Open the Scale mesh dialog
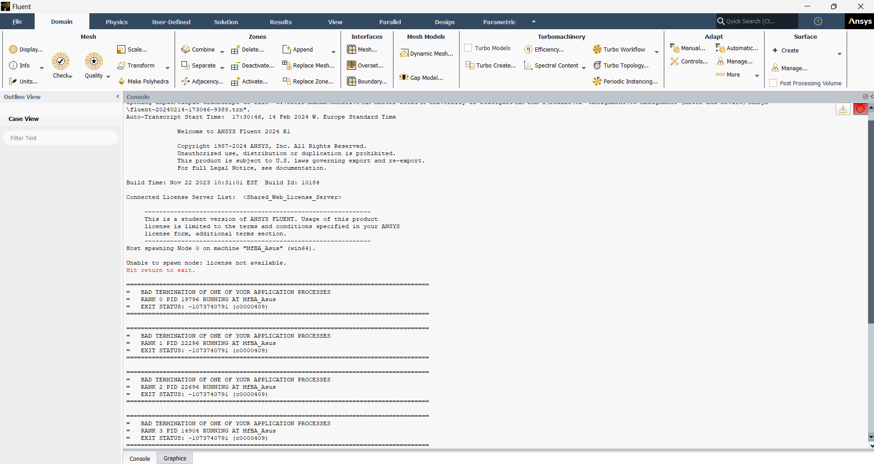Viewport: 874px width, 464px height. pos(132,49)
